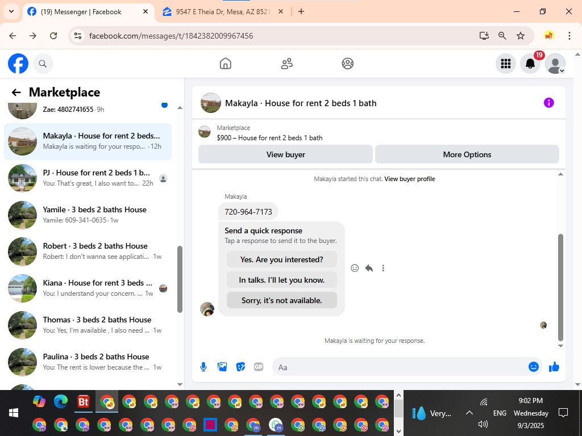The image size is (582, 436).
Task: Open Facebook home via the logo
Action: tap(18, 64)
